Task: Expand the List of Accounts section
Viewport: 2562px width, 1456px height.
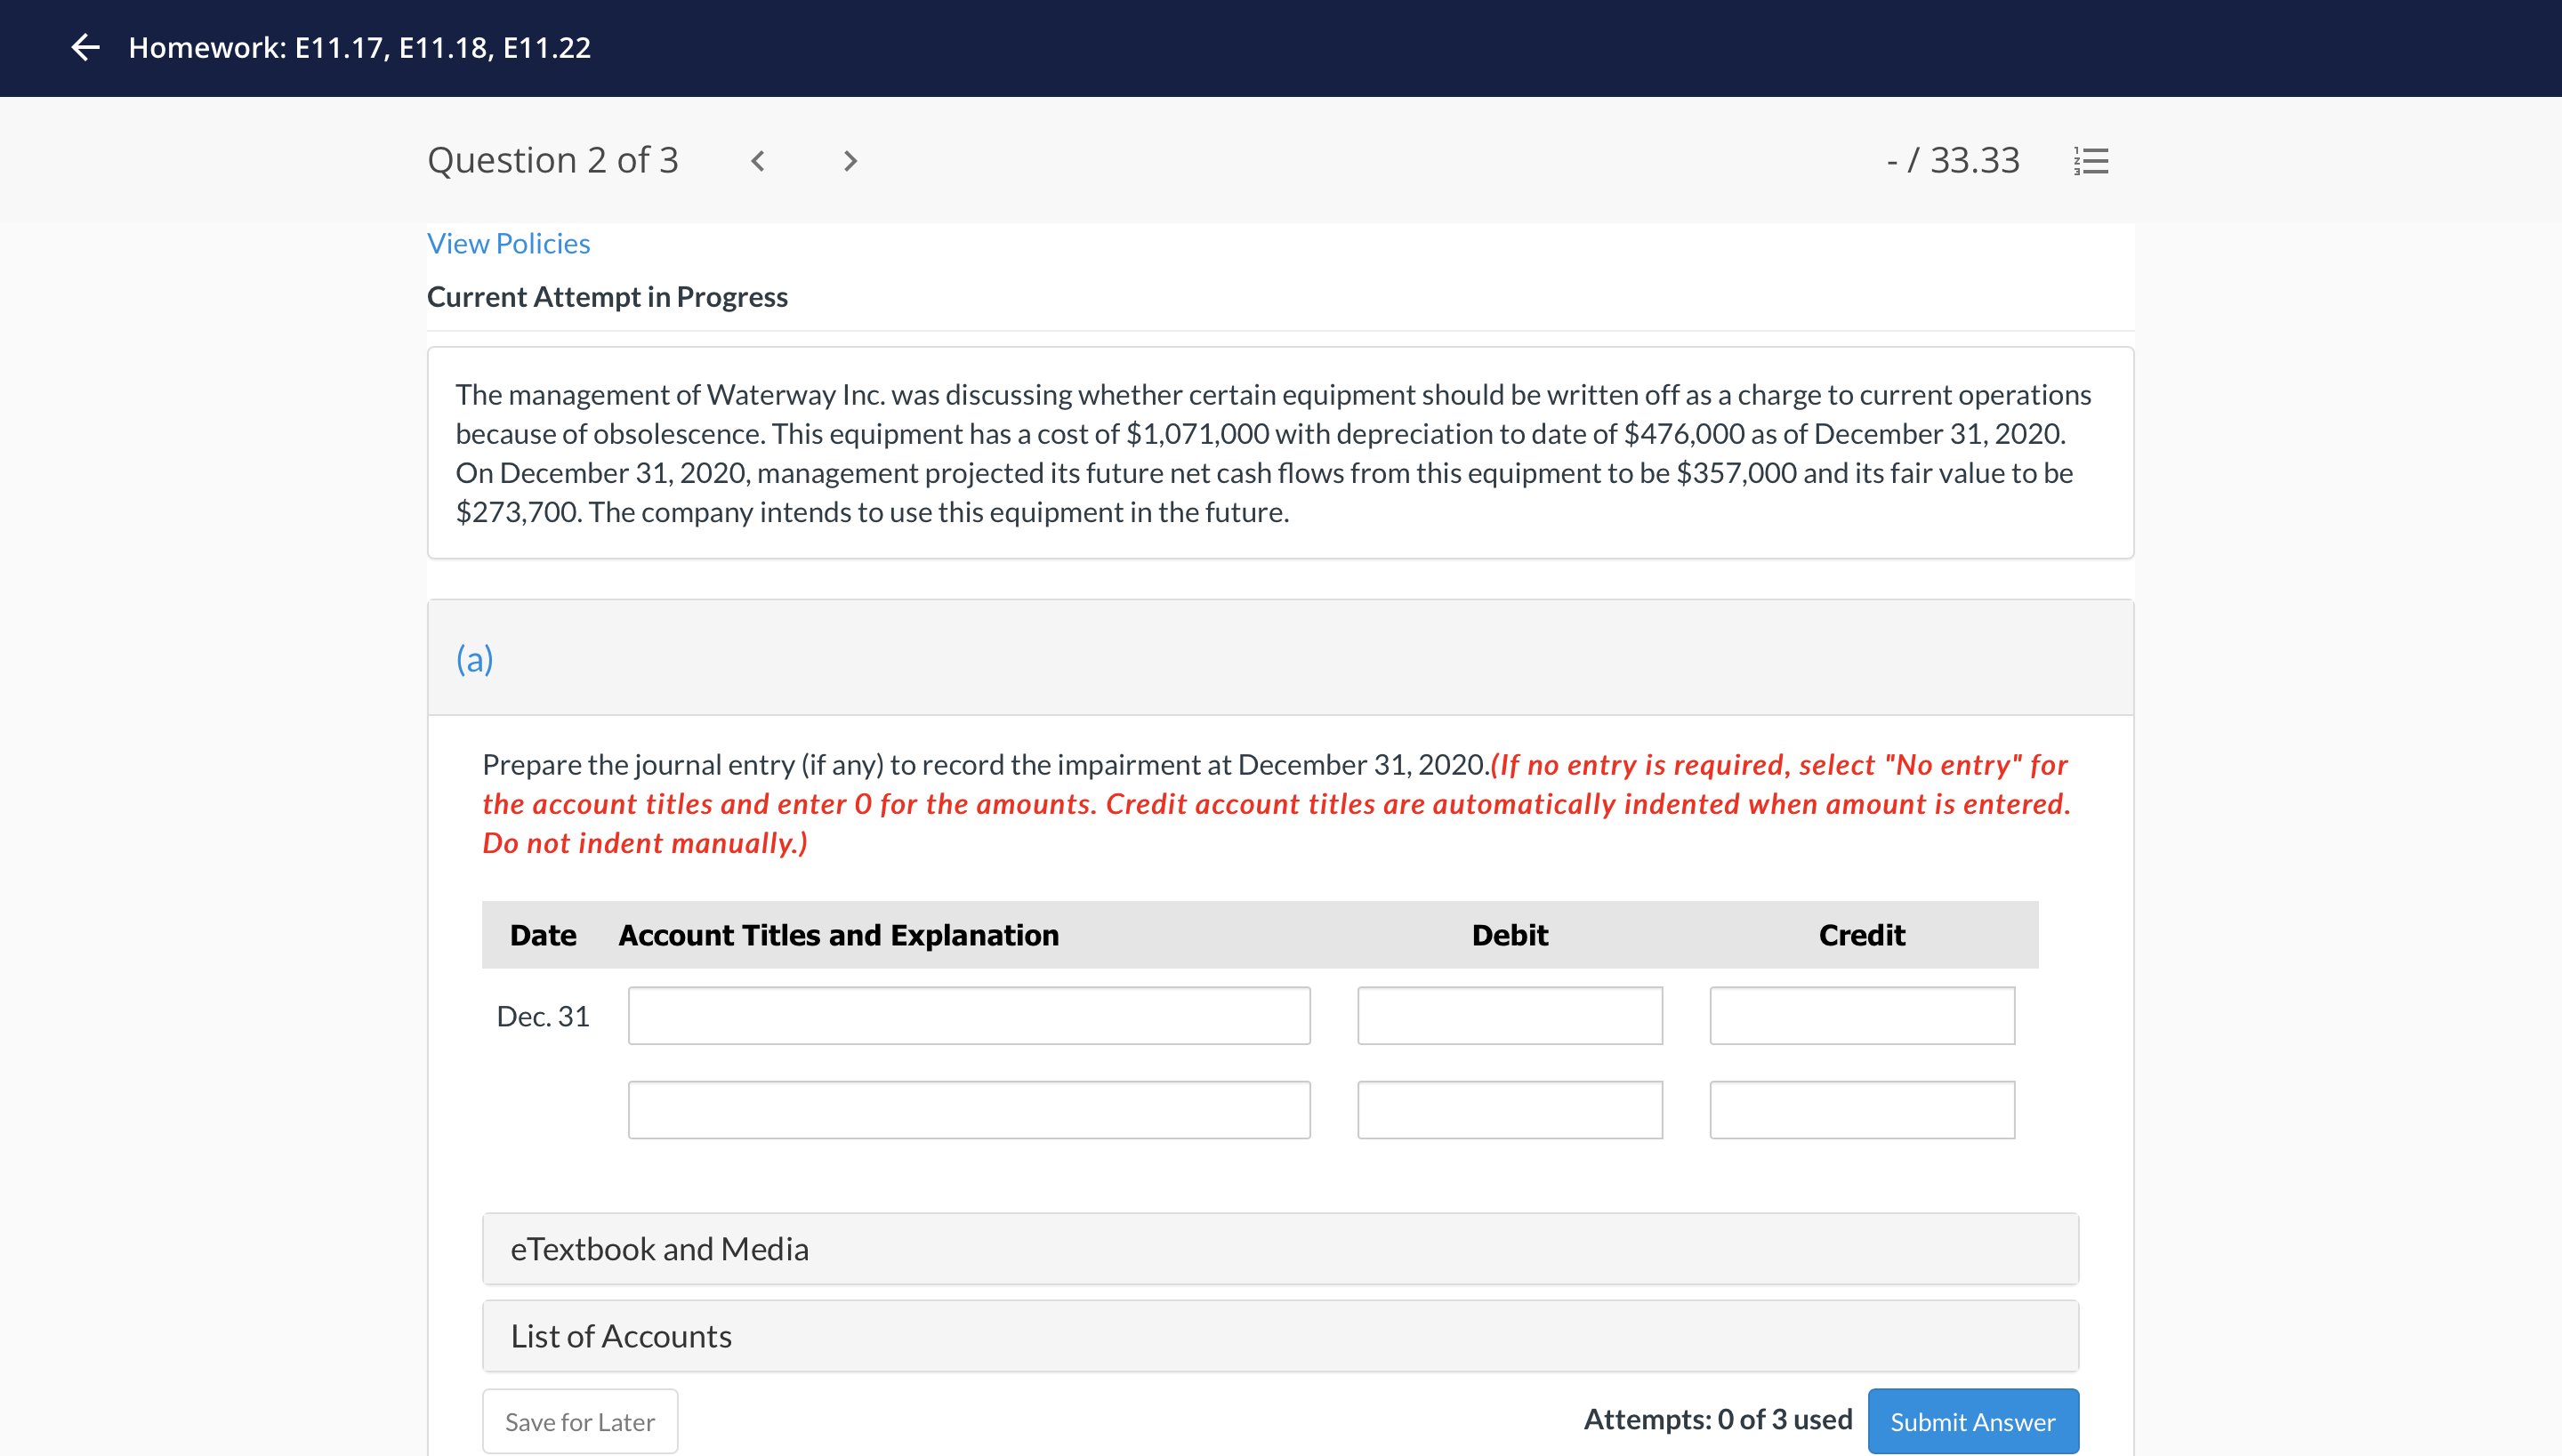Action: coord(1279,1336)
